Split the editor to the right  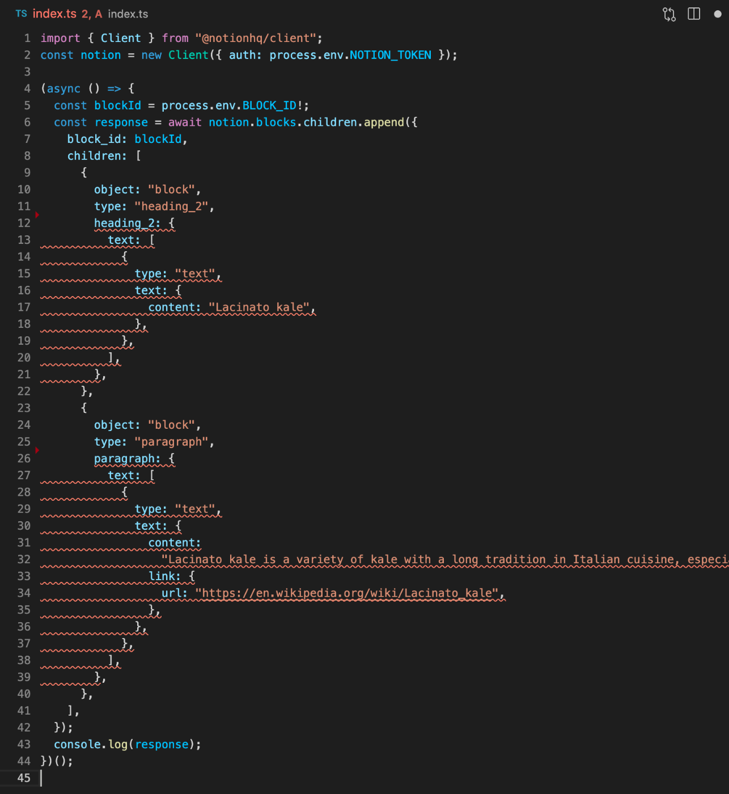pyautogui.click(x=694, y=14)
